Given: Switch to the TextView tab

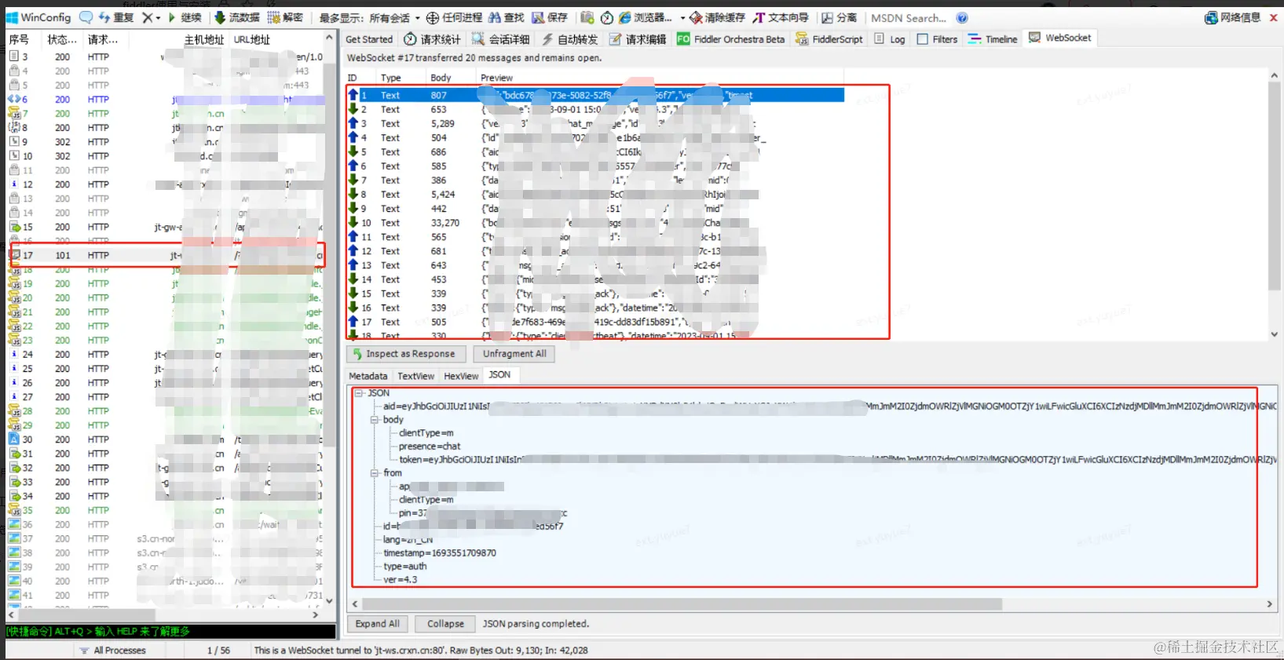Looking at the screenshot, I should click(x=415, y=376).
